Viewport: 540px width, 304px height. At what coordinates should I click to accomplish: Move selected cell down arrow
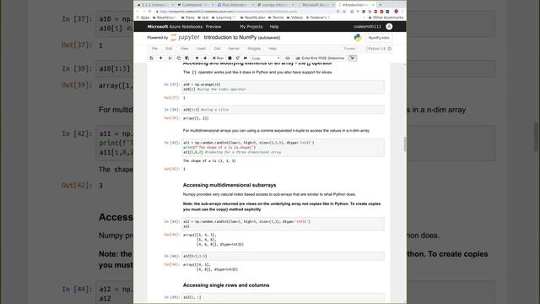205,58
